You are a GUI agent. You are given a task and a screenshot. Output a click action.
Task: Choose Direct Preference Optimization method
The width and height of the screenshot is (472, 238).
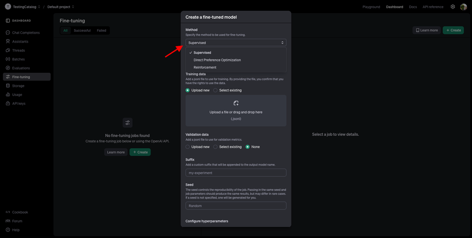(217, 60)
